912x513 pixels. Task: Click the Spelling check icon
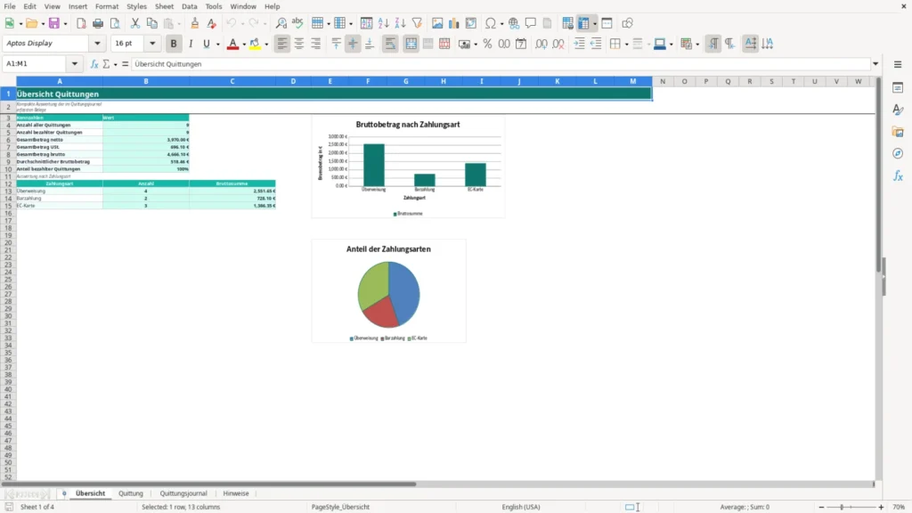click(297, 23)
